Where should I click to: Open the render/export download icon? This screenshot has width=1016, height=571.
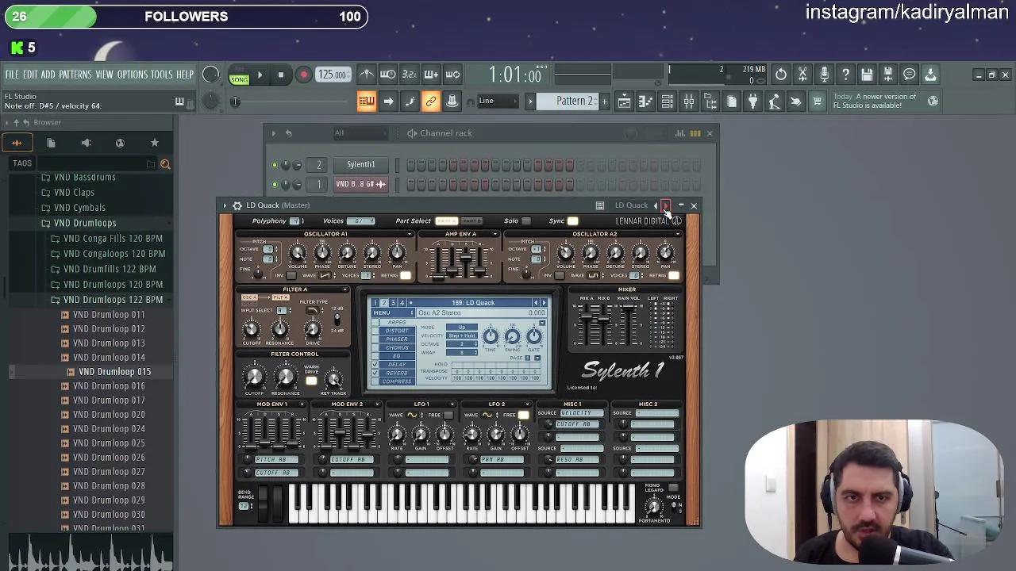(x=930, y=75)
